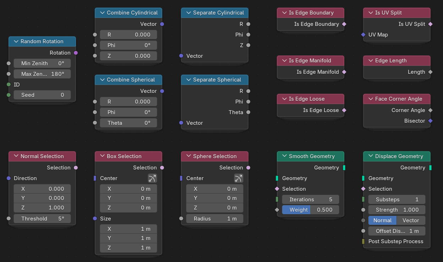This screenshot has width=443, height=262.
Task: Click the UV Map input socket
Action: tap(363, 35)
